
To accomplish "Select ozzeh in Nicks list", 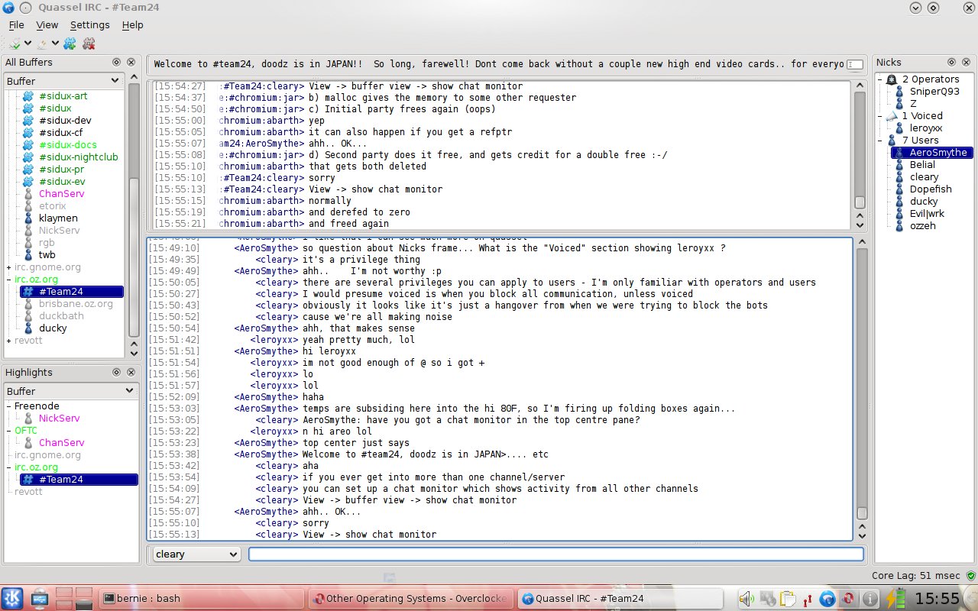I will [x=923, y=226].
